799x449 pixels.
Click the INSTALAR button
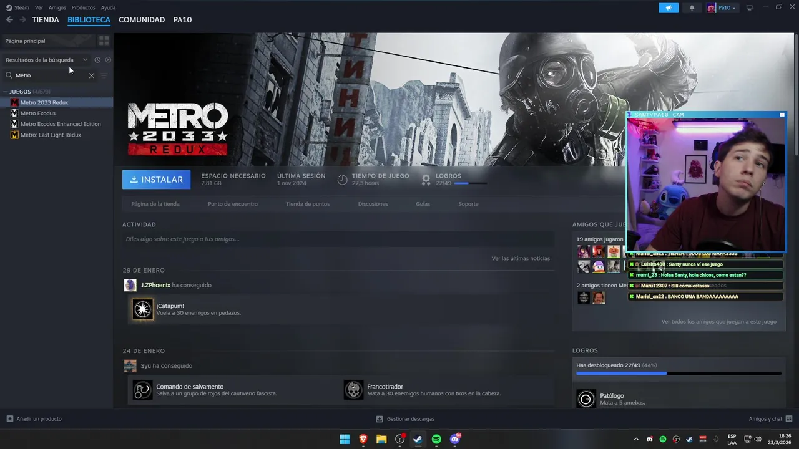pos(156,180)
